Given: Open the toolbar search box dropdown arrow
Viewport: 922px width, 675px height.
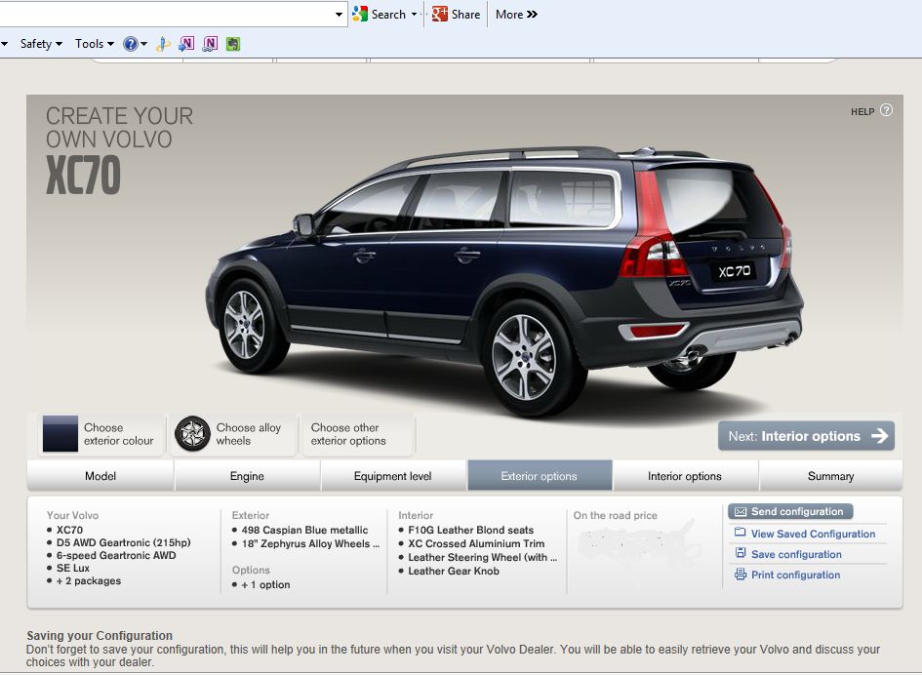Looking at the screenshot, I should (x=339, y=14).
